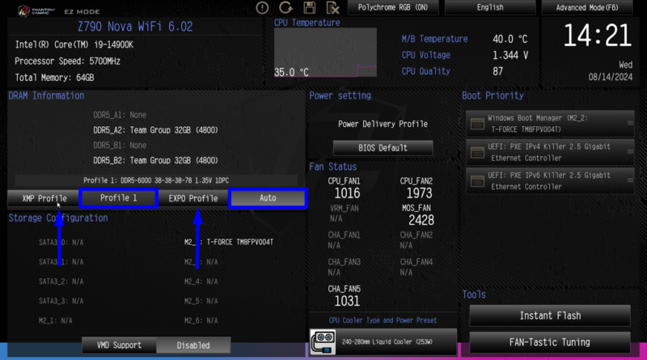Screen dimensions: 647x360
Task: Click the discard changes icon with X
Action: 332,8
